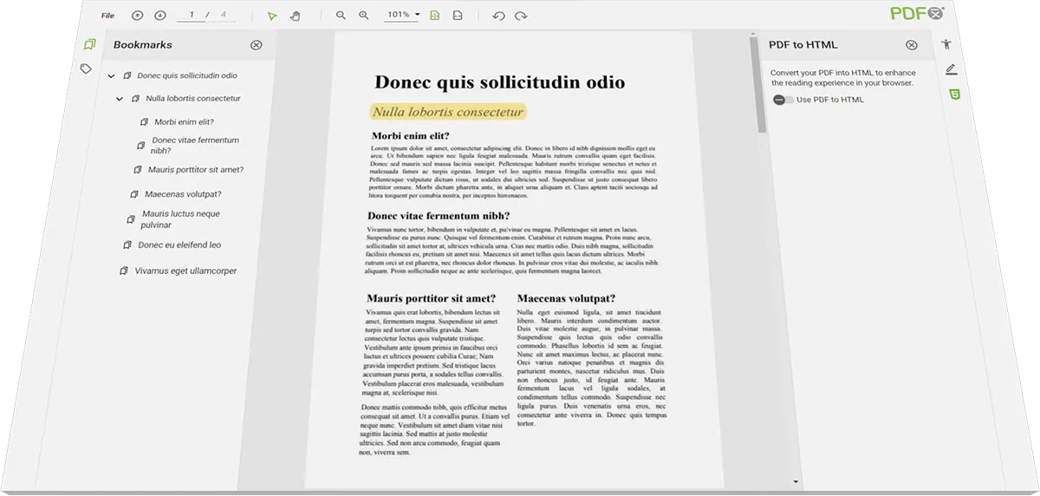Toggle the Use PDF to HTML switch
The height and width of the screenshot is (496, 1040).
pyautogui.click(x=783, y=100)
